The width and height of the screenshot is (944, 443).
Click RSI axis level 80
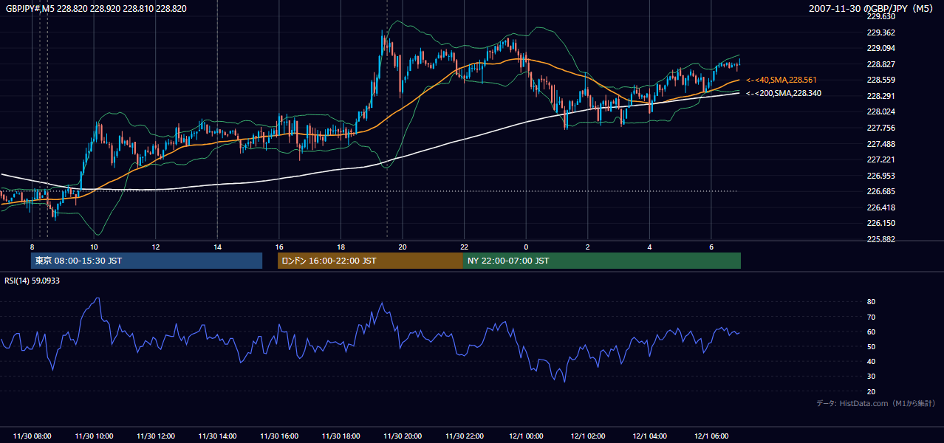point(871,302)
